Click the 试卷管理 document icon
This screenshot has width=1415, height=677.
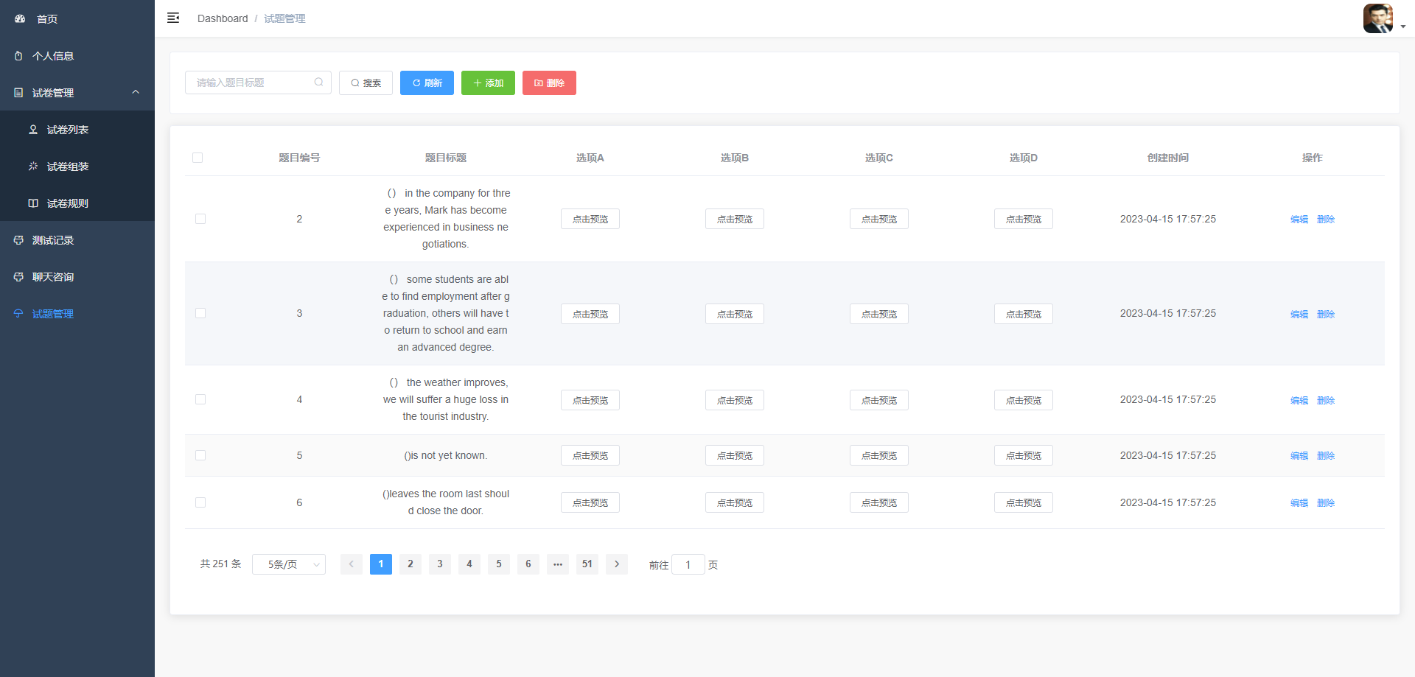click(18, 92)
